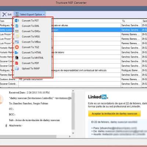Click the vertical scrollbar thumb in header pane
Image resolution: width=147 pixels, height=147 pixels.
click(73, 111)
